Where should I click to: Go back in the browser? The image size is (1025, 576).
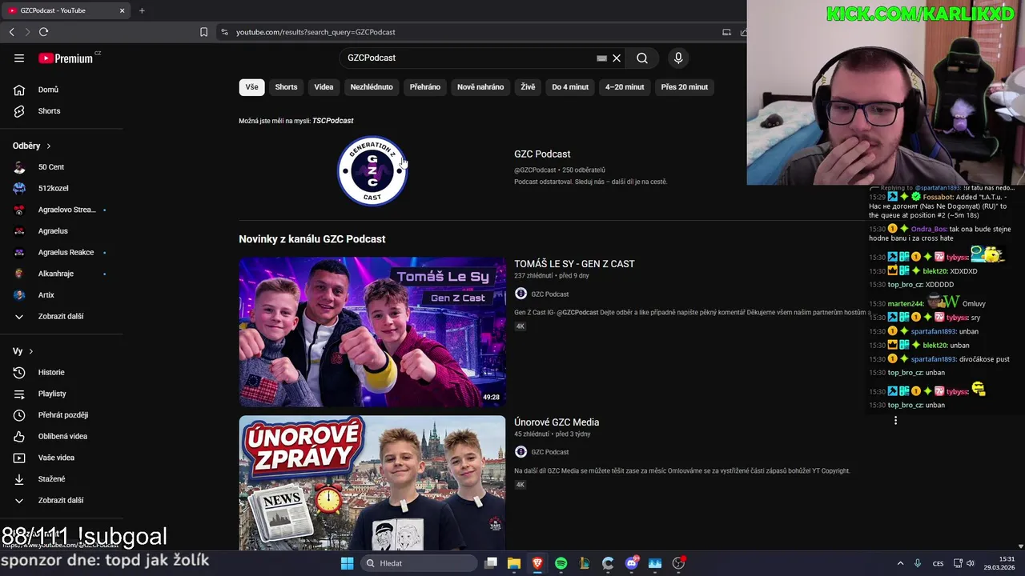(11, 32)
